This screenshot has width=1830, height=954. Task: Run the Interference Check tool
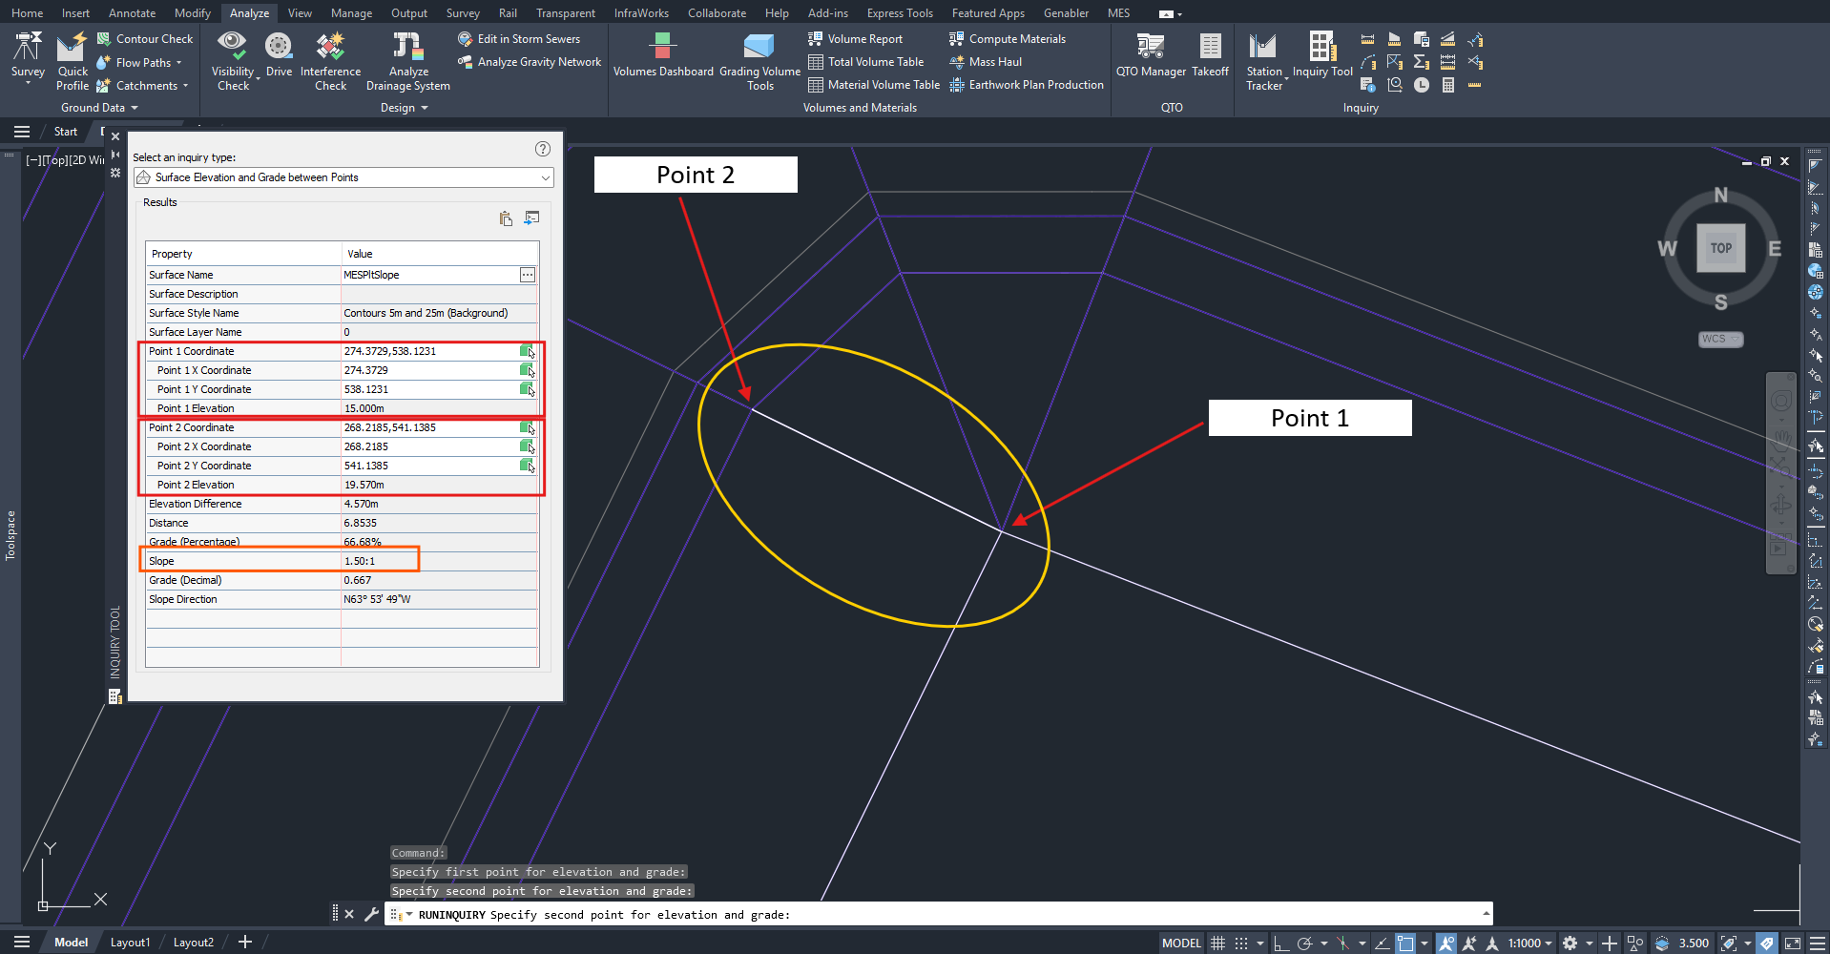[330, 59]
